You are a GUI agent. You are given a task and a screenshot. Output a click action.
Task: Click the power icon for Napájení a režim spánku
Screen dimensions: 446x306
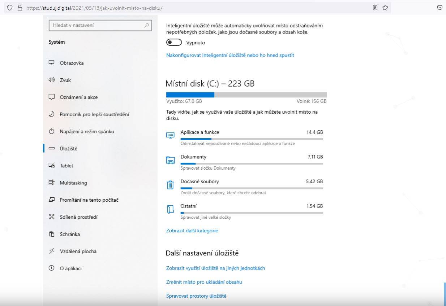[51, 131]
